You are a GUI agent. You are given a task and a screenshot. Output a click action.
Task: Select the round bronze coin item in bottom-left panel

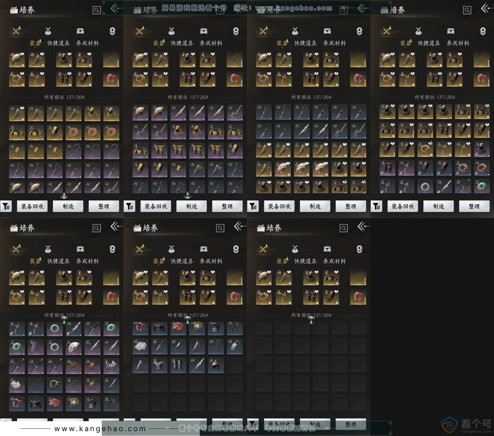pos(74,366)
